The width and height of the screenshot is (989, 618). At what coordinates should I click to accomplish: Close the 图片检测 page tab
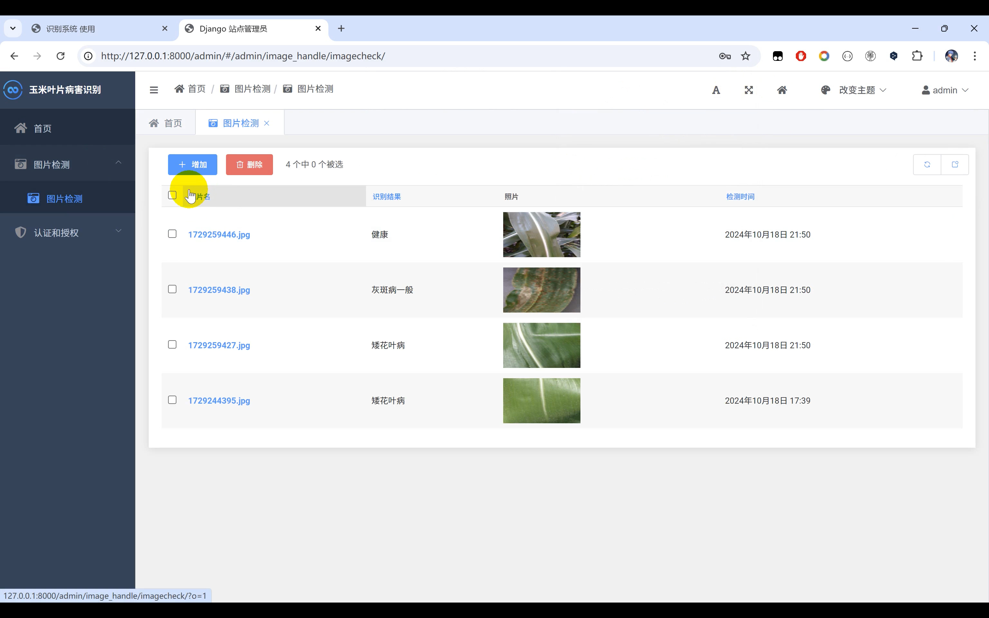[267, 123]
